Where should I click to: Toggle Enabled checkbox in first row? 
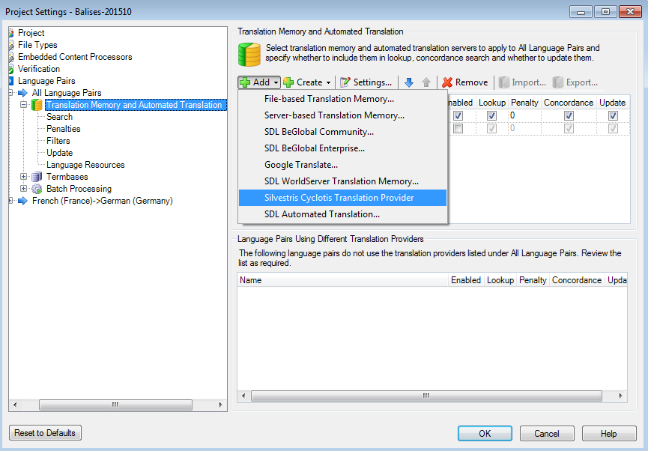[x=458, y=116]
